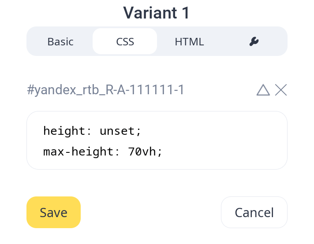Click the triangle icon beside the selector
The image size is (314, 244).
(x=263, y=90)
